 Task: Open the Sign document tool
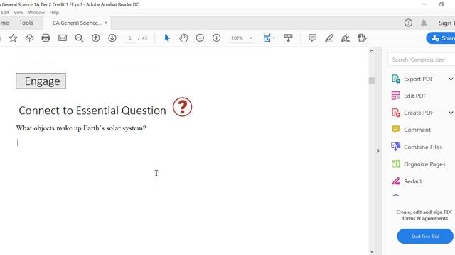(346, 38)
